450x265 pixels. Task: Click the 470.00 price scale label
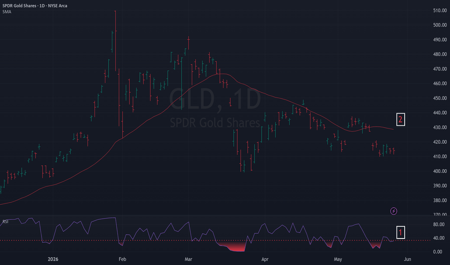[440, 69]
